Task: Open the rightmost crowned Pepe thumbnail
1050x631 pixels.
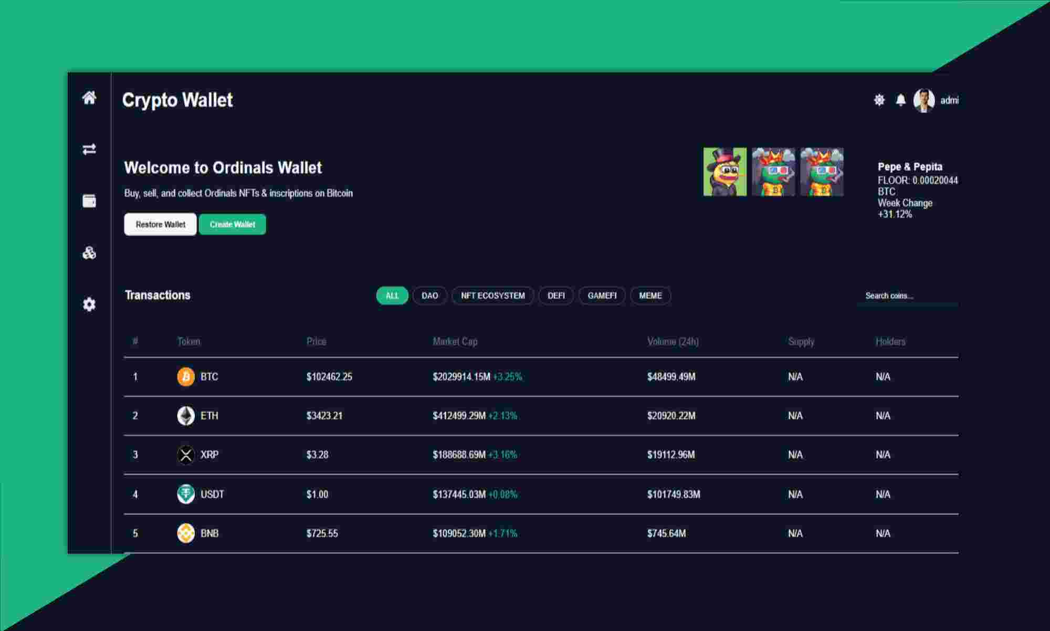Action: coord(822,172)
